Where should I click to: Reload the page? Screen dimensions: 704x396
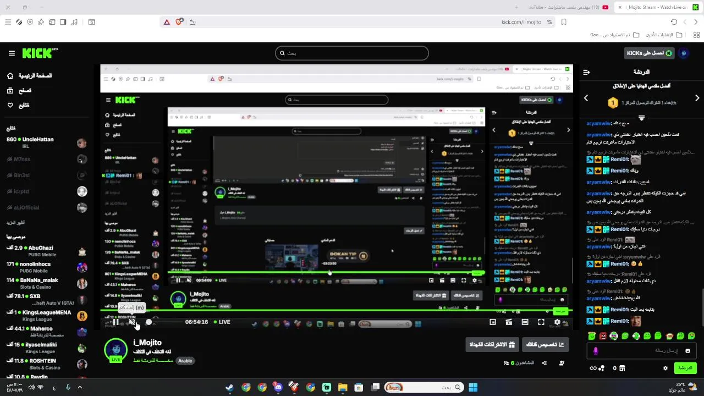pos(674,22)
